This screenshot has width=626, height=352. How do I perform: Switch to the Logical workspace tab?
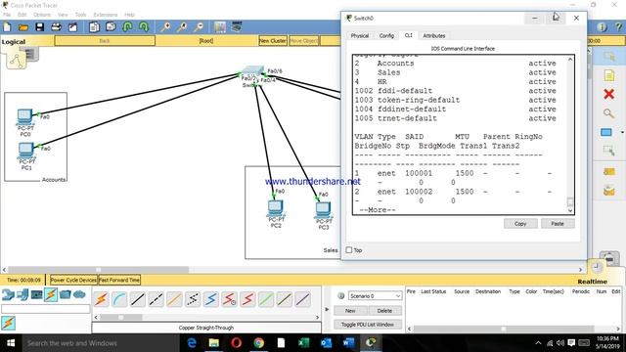coord(13,41)
